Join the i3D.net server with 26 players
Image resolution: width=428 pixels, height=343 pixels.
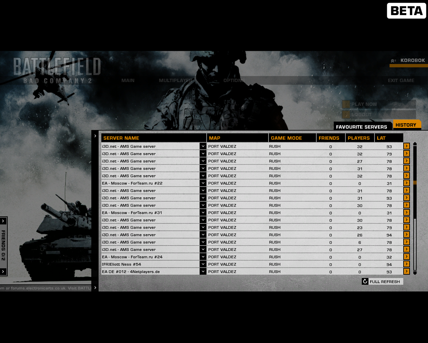pyautogui.click(x=407, y=234)
